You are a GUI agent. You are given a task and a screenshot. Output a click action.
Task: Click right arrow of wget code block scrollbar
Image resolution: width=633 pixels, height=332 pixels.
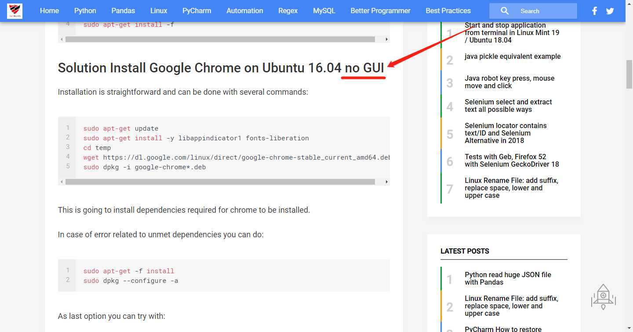[386, 182]
